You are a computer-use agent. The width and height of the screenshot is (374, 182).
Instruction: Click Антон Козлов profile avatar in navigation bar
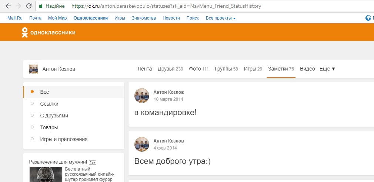point(34,69)
